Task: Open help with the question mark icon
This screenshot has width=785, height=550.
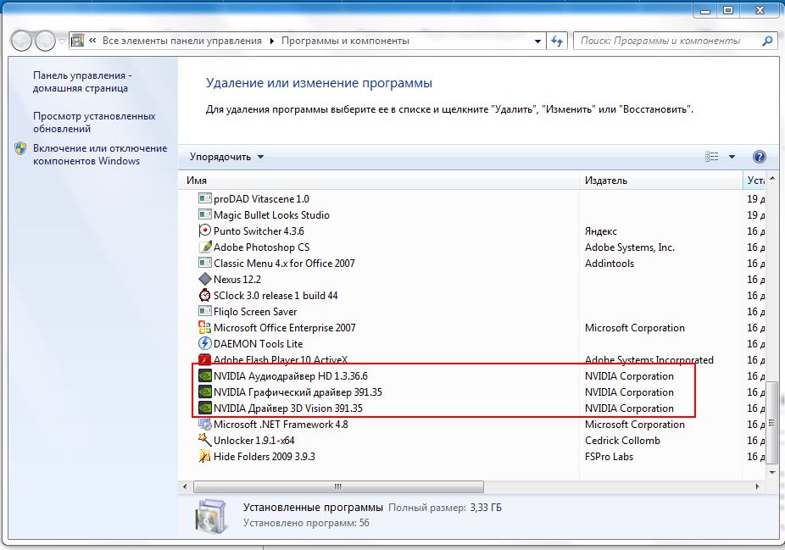Action: [x=759, y=157]
